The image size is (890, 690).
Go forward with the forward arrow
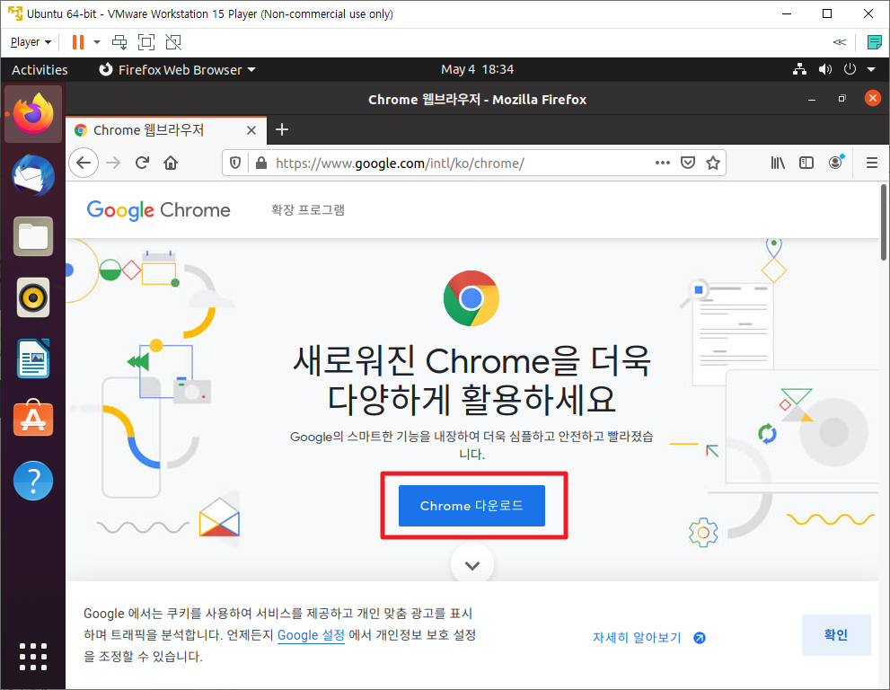click(113, 163)
